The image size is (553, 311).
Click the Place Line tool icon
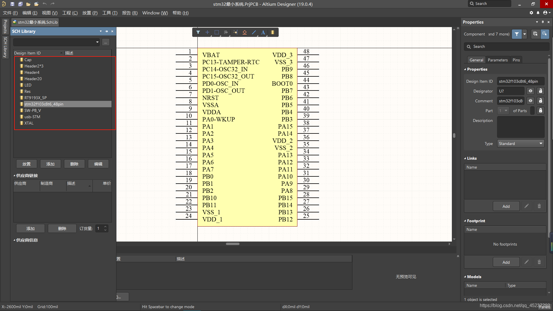254,32
